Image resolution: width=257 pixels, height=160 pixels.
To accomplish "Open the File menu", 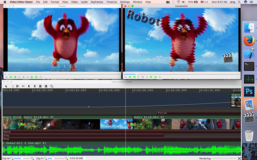I will pos(38,2).
